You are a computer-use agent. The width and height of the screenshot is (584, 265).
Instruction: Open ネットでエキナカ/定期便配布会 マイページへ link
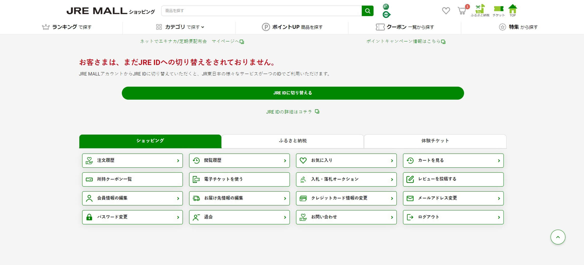click(192, 41)
